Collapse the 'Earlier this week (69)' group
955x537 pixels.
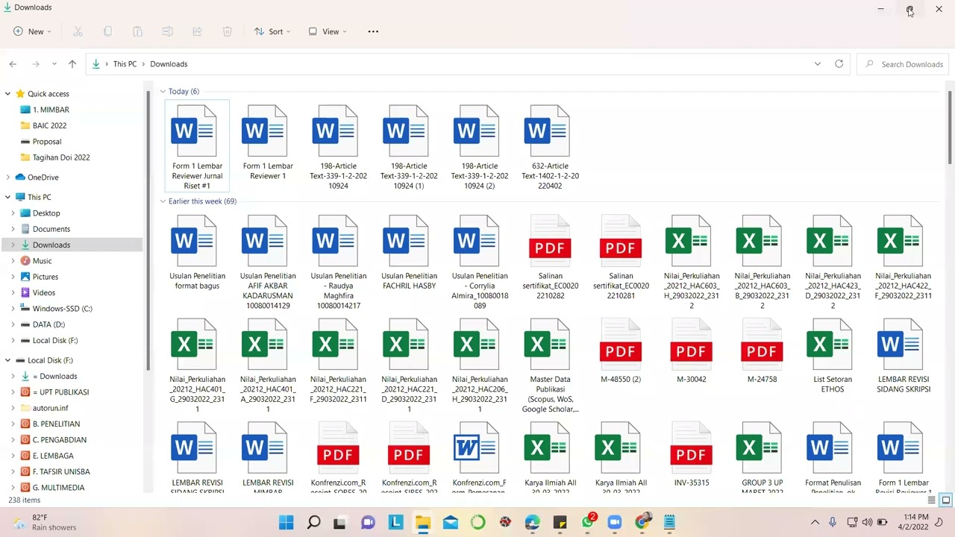(x=163, y=201)
